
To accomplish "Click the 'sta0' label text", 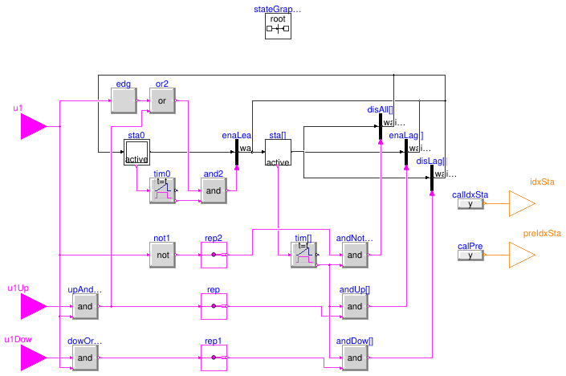I will tap(136, 136).
